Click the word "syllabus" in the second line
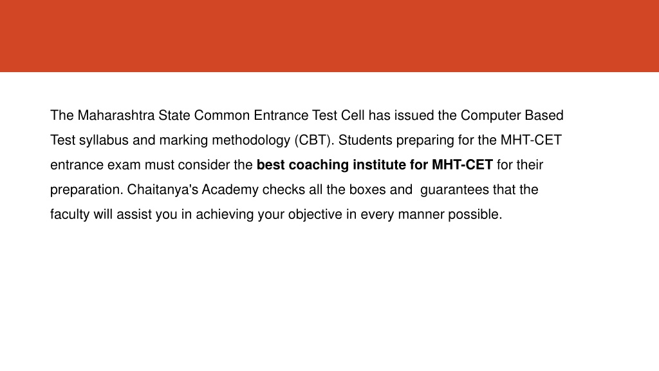Screen dimensions: 659x371 104,140
